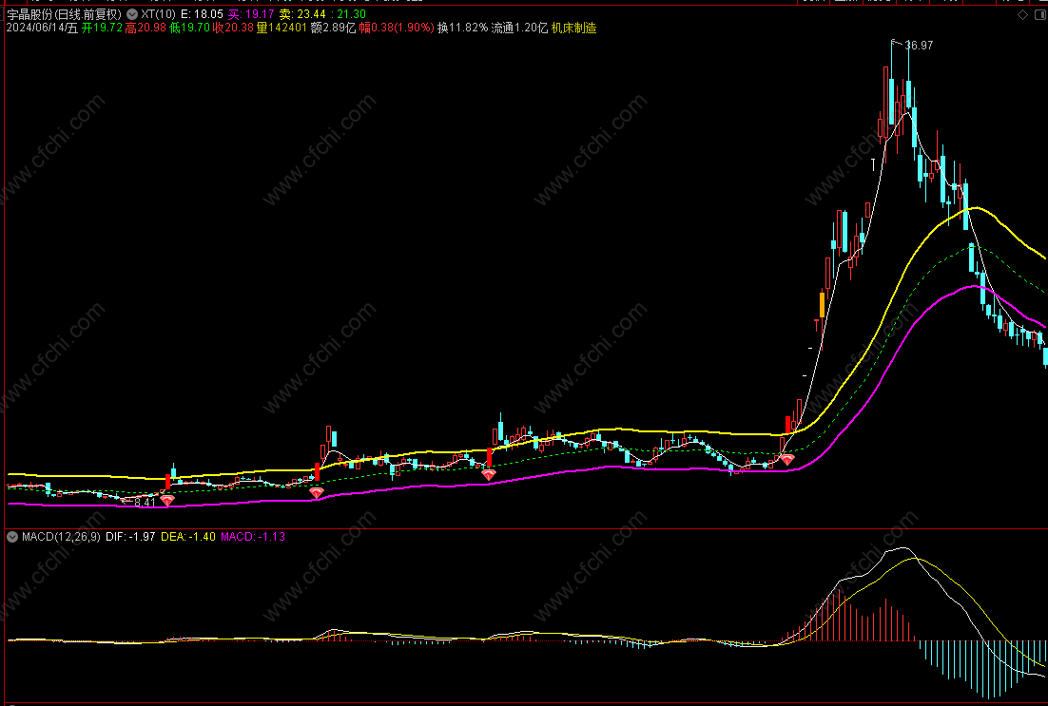The height and width of the screenshot is (706, 1048).
Task: Select the E: 18.05 value
Action: pos(202,14)
